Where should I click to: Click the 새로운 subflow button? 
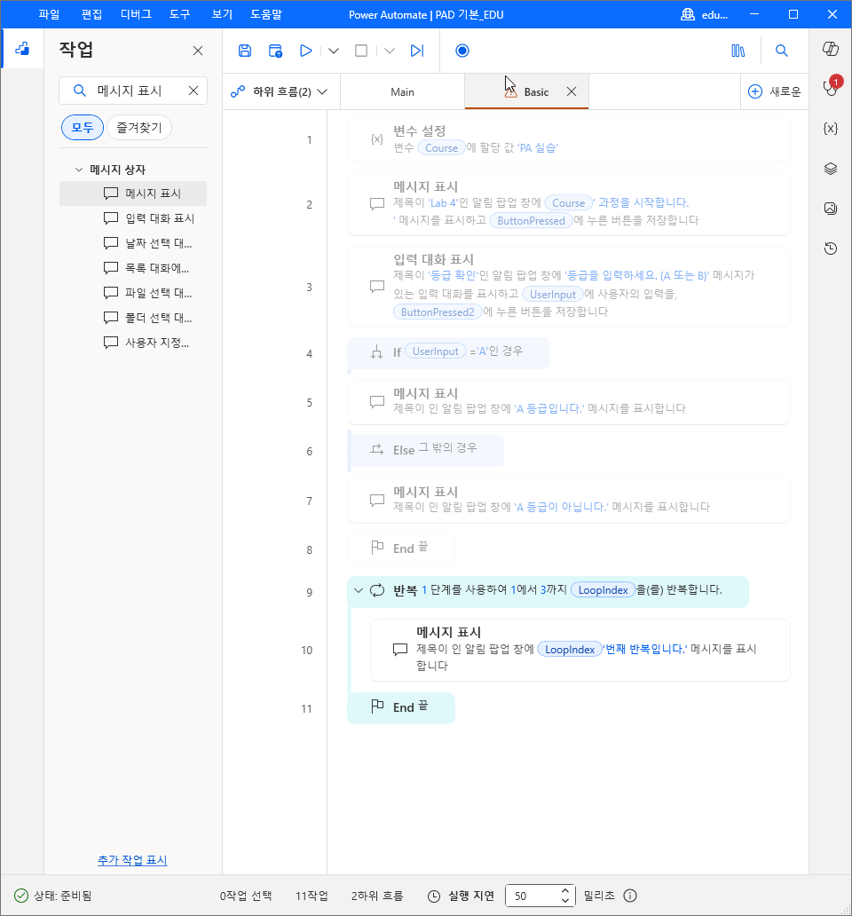(774, 91)
